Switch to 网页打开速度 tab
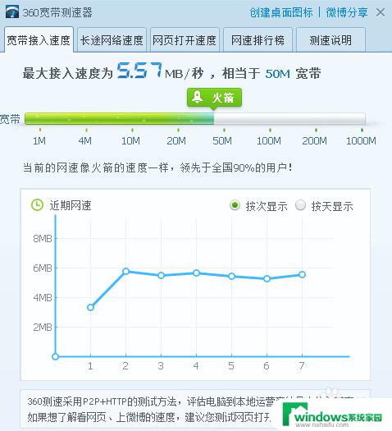Screen dimensions: 392x431 point(185,40)
